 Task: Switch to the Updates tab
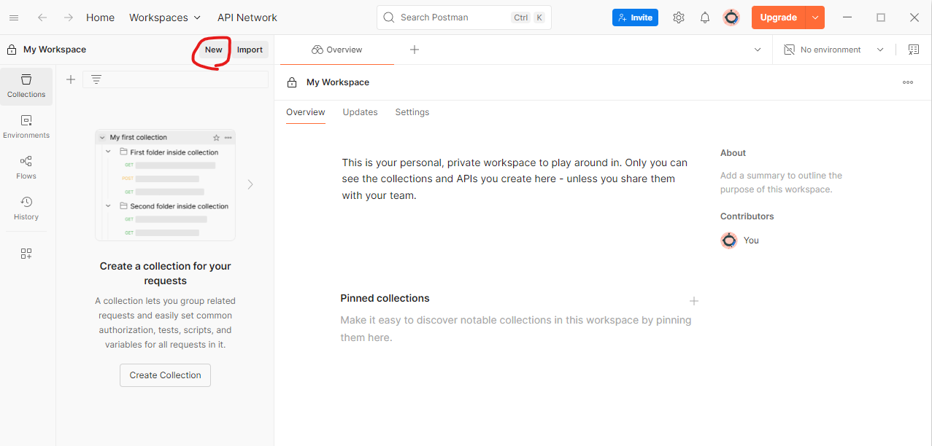(360, 112)
